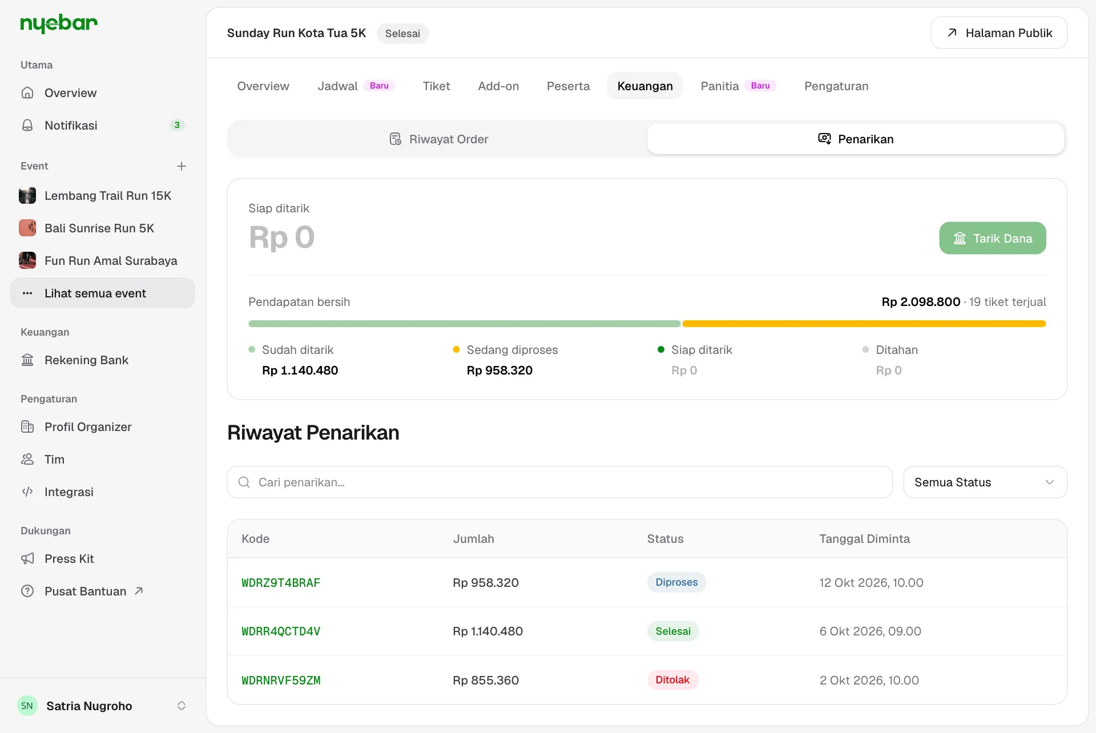Click the green Sudah ditarik progress segment
Viewport: 1096px width, 733px height.
(x=465, y=324)
